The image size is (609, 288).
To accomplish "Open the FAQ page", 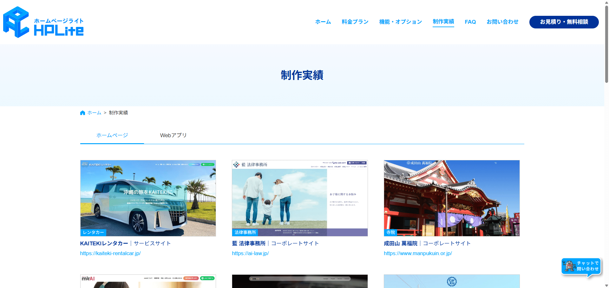I will click(x=470, y=22).
